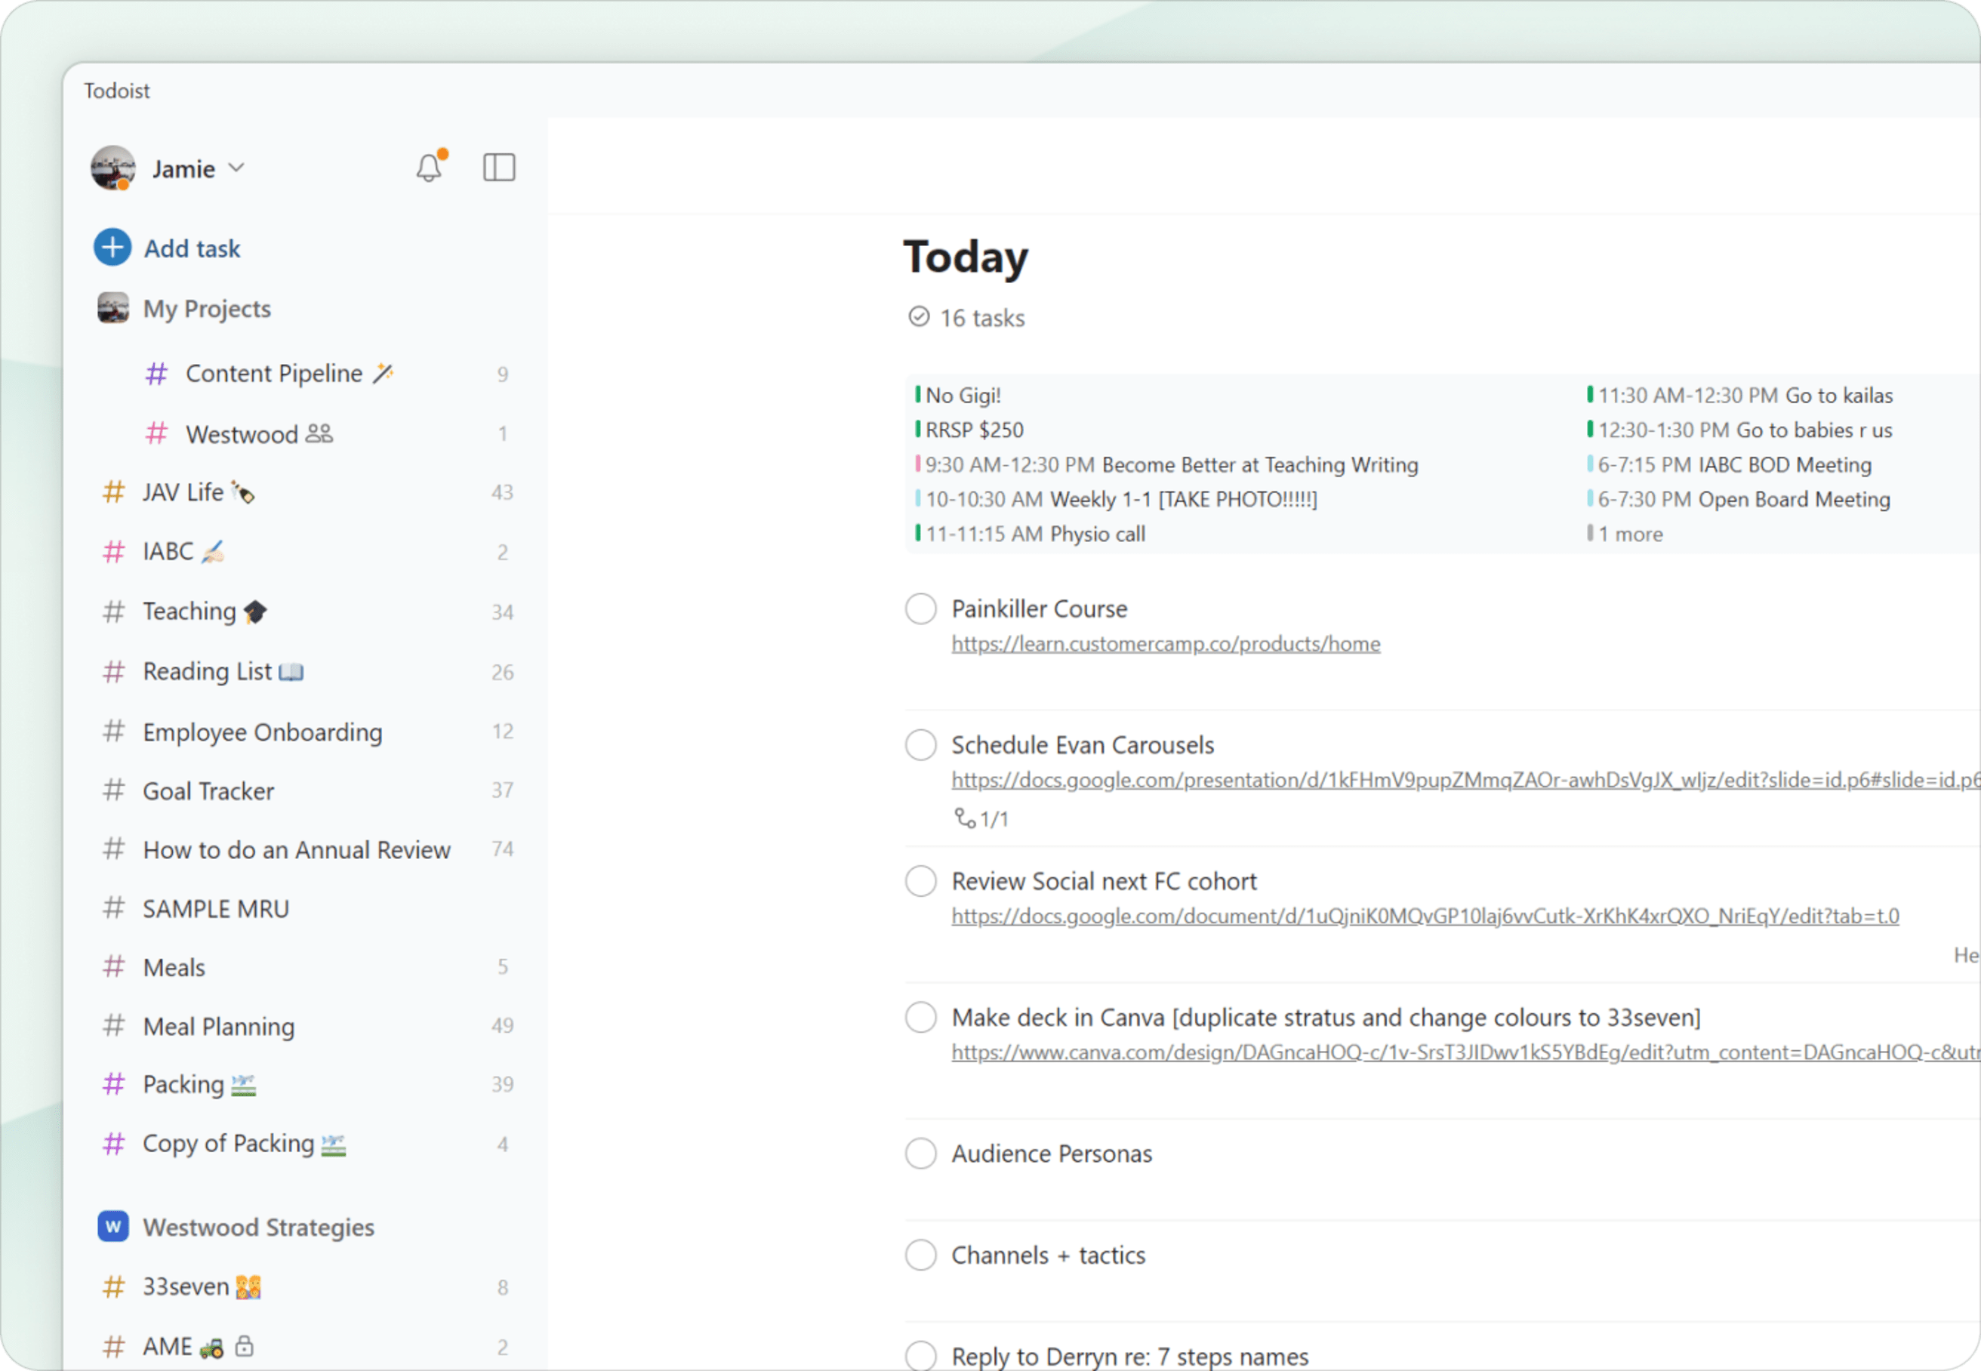Complete the Painkiller Course task

tap(920, 608)
